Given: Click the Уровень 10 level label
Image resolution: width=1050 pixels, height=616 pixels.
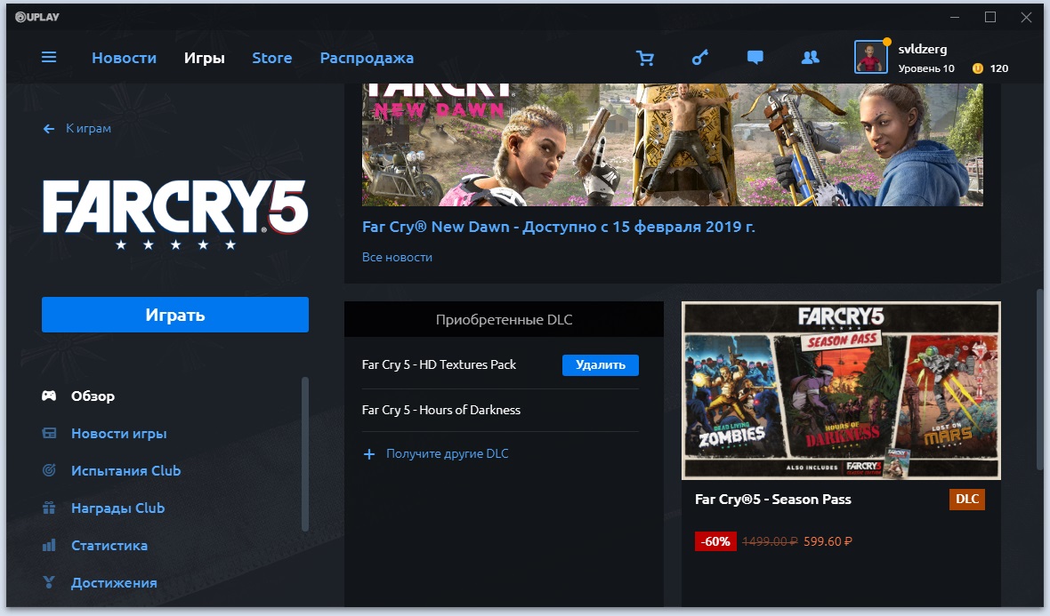Looking at the screenshot, I should 926,68.
